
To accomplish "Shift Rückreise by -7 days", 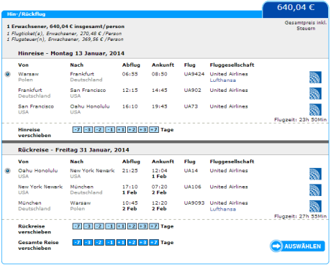I will tap(77, 226).
